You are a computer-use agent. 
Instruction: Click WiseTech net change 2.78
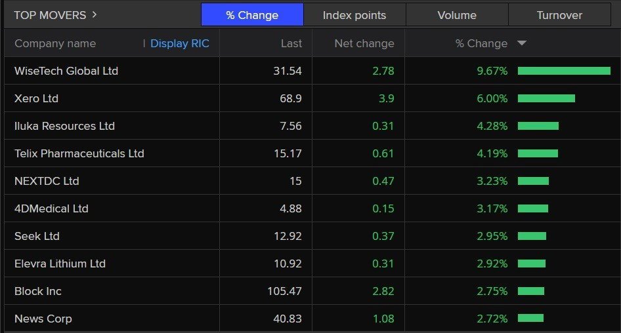click(x=383, y=71)
